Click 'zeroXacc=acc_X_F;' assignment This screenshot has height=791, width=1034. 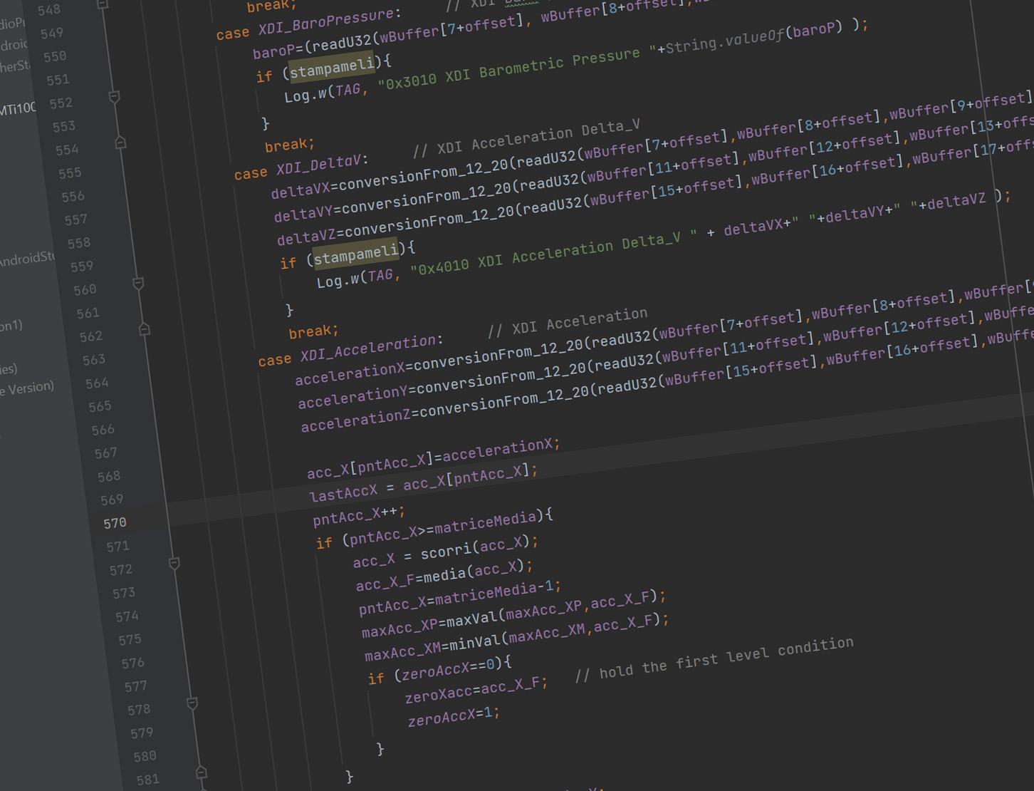[476, 691]
